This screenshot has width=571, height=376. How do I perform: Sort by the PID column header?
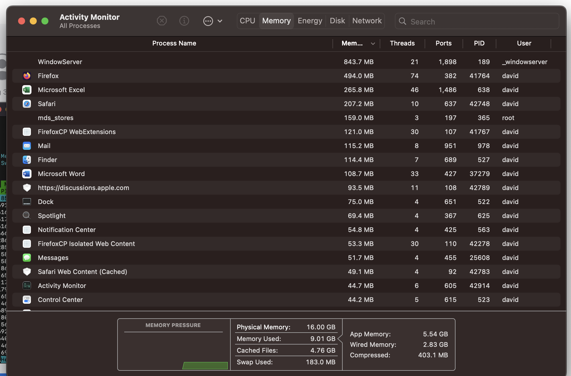pyautogui.click(x=479, y=43)
